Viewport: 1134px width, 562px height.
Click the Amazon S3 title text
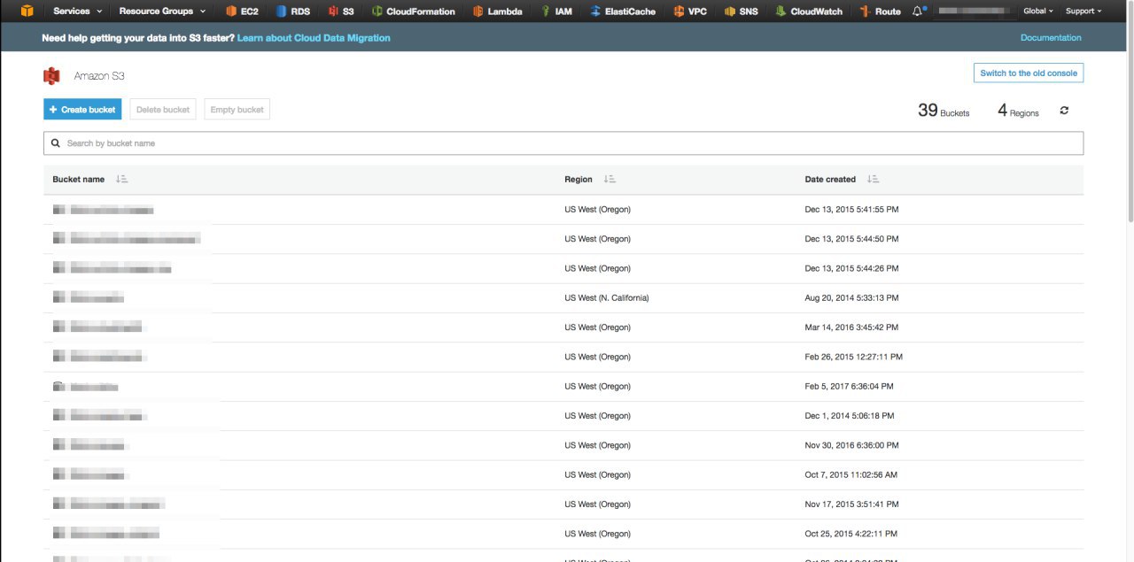tap(99, 76)
